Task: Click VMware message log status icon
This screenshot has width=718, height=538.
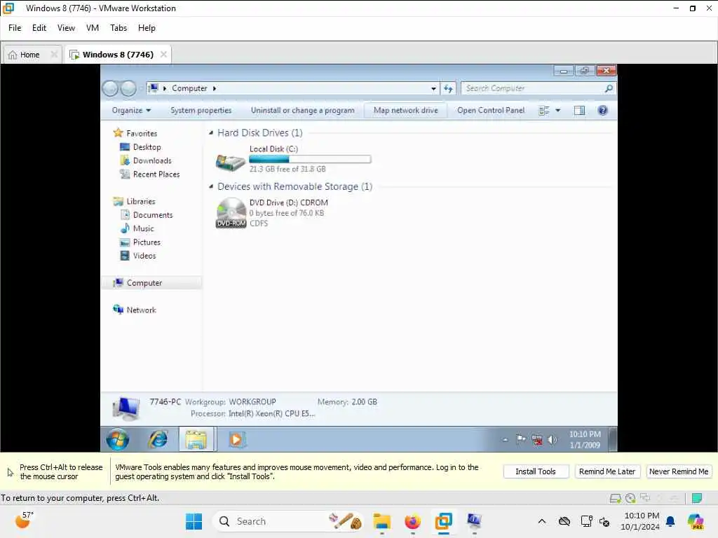Action: [697, 498]
